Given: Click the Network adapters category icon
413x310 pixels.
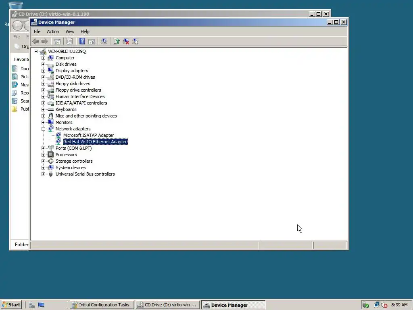Looking at the screenshot, I should pyautogui.click(x=51, y=129).
